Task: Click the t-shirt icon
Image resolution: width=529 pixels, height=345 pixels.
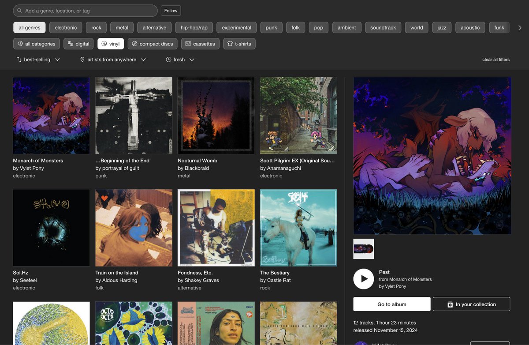Action: [230, 44]
